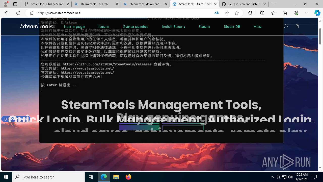Screen dimensions: 323x182
Task: Open Microsoft Edge from taskbar
Action: (x=104, y=177)
